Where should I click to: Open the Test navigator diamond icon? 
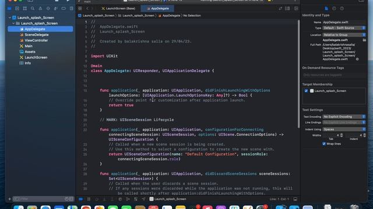point(48,9)
